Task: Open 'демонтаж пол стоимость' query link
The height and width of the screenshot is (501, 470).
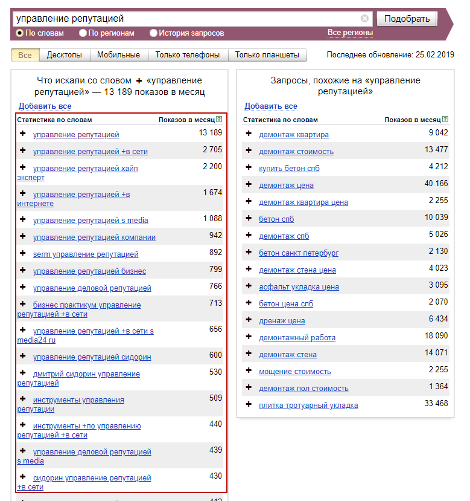Action: tap(303, 389)
